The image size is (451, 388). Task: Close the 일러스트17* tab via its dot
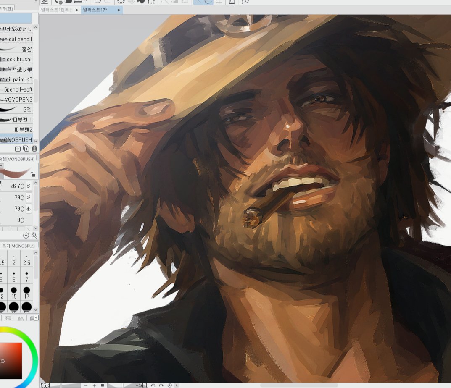pos(119,10)
